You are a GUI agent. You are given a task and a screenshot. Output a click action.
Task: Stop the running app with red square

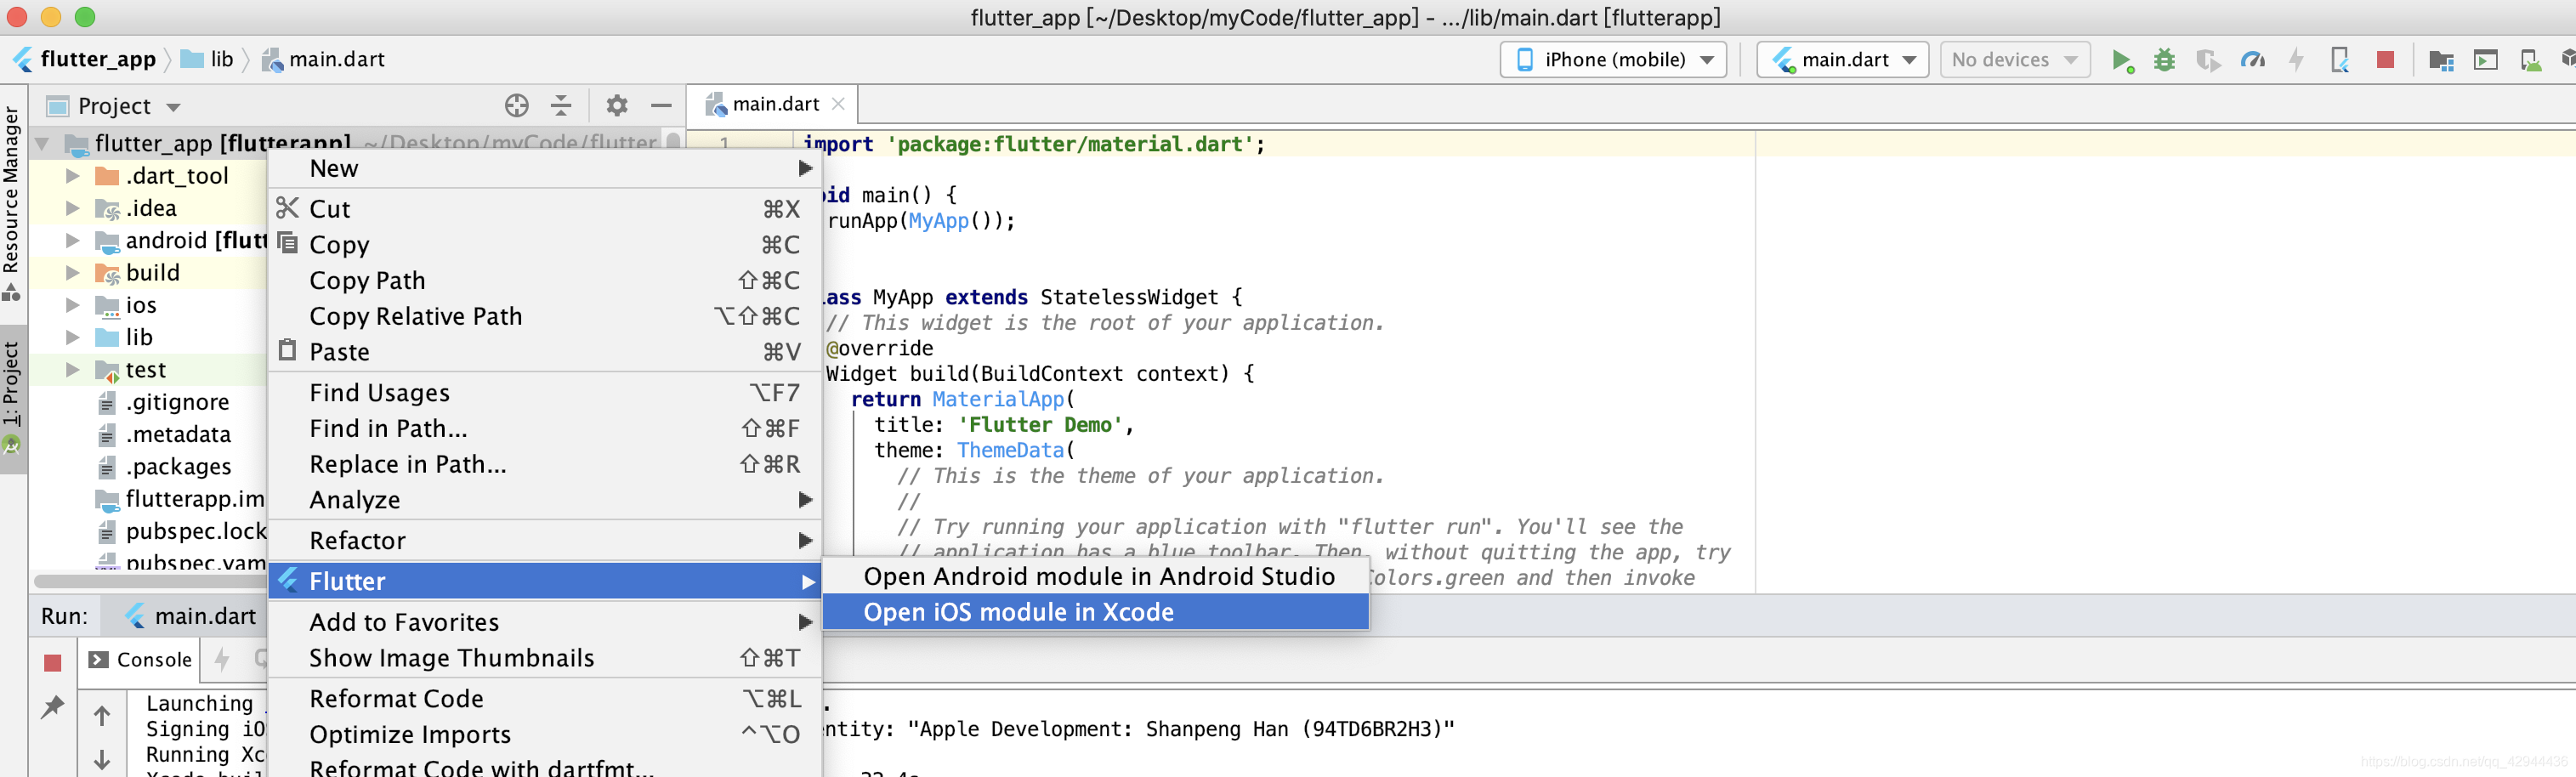2385,60
